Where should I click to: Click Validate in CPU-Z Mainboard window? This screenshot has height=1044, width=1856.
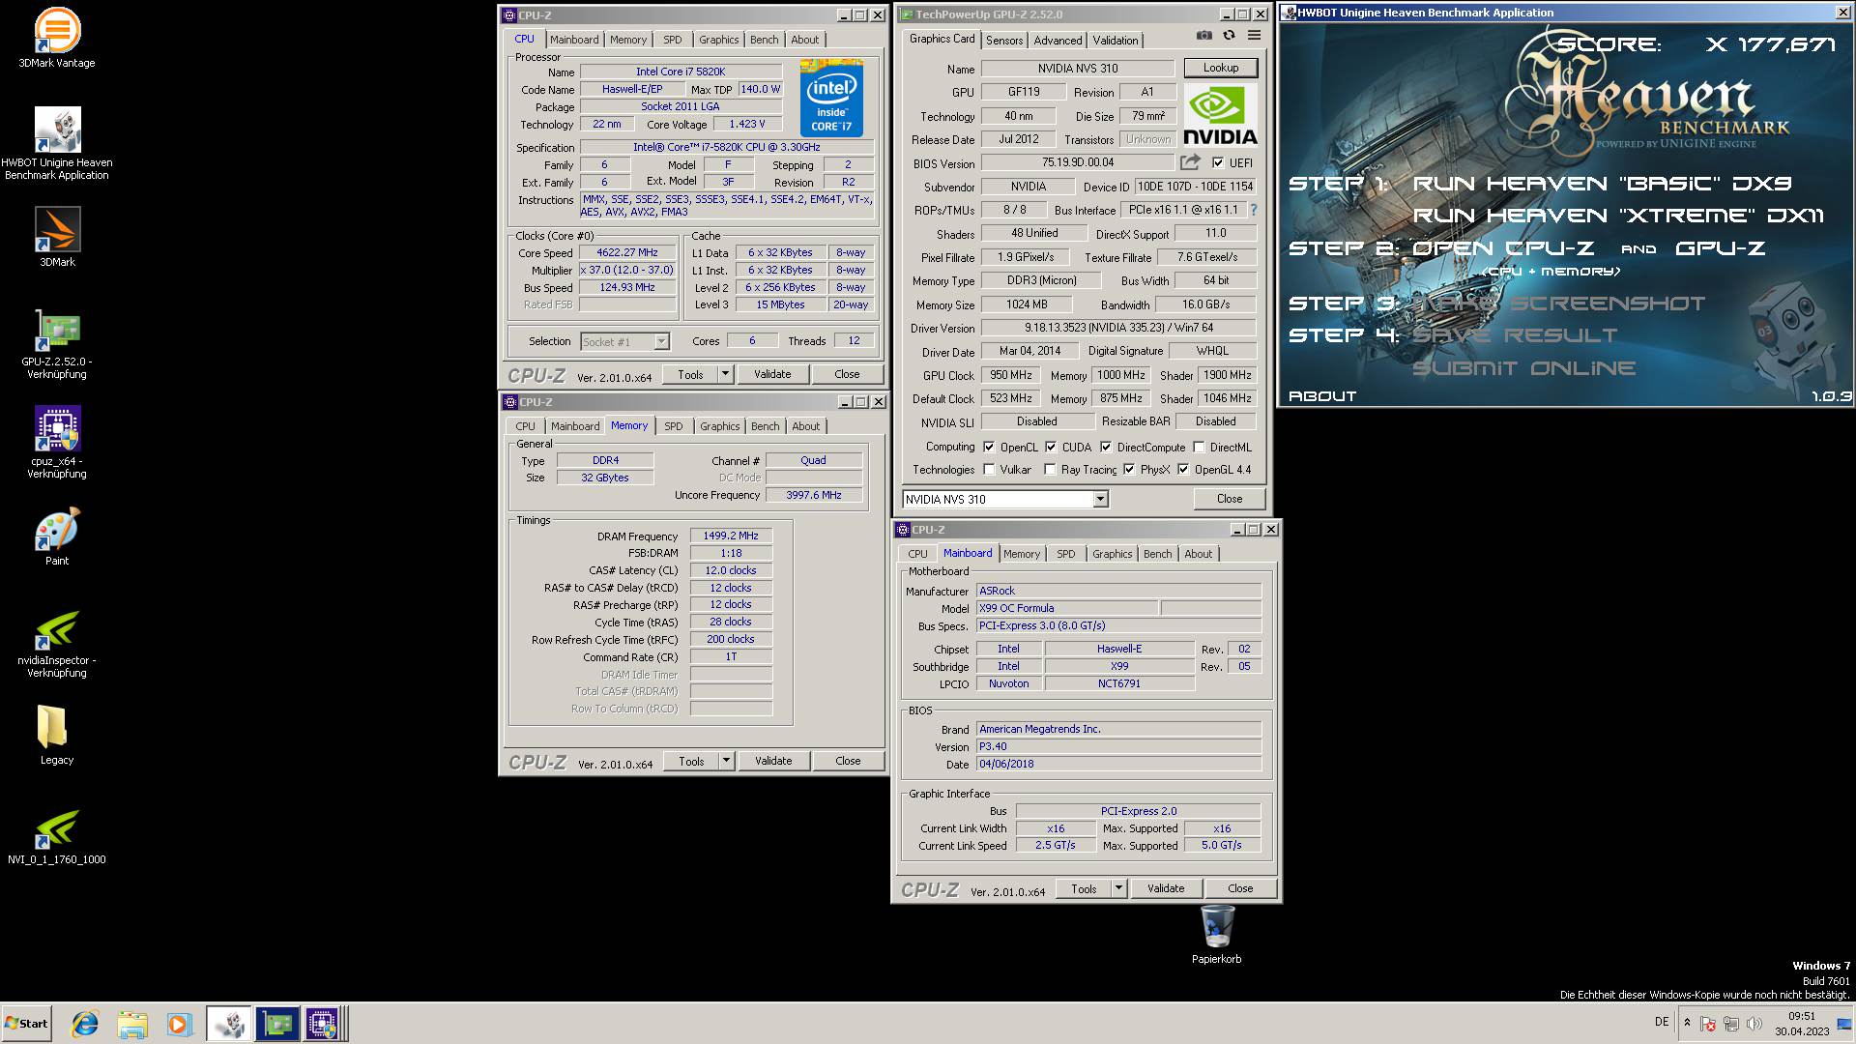tap(1166, 888)
